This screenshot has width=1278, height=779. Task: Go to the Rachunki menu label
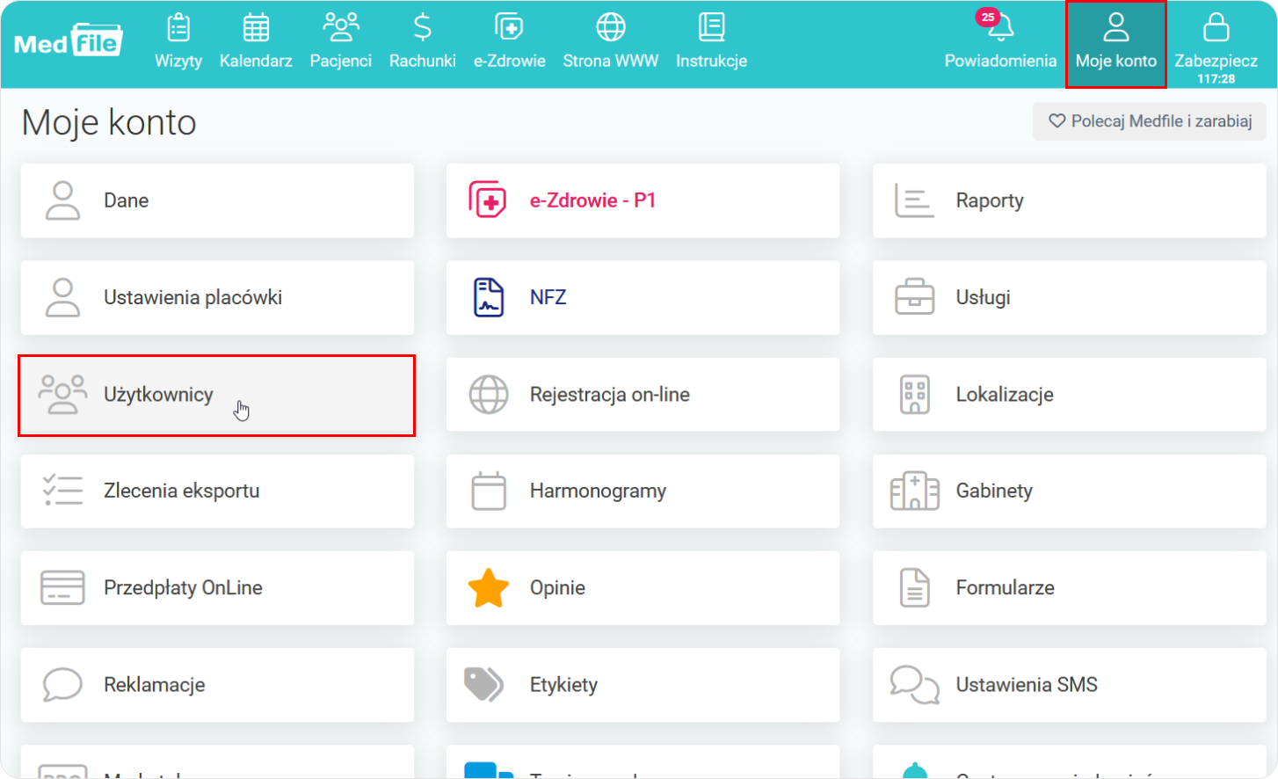[423, 61]
